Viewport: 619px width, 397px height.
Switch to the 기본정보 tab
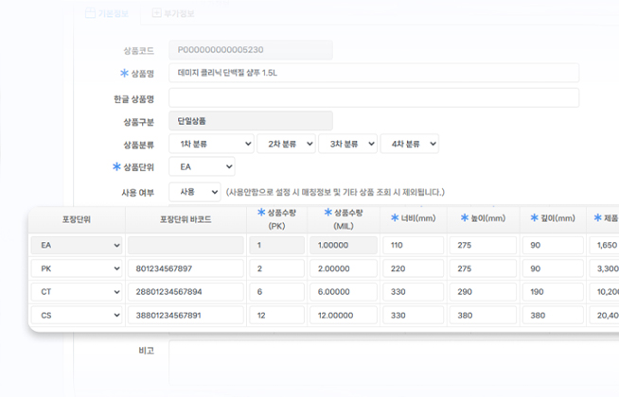107,14
